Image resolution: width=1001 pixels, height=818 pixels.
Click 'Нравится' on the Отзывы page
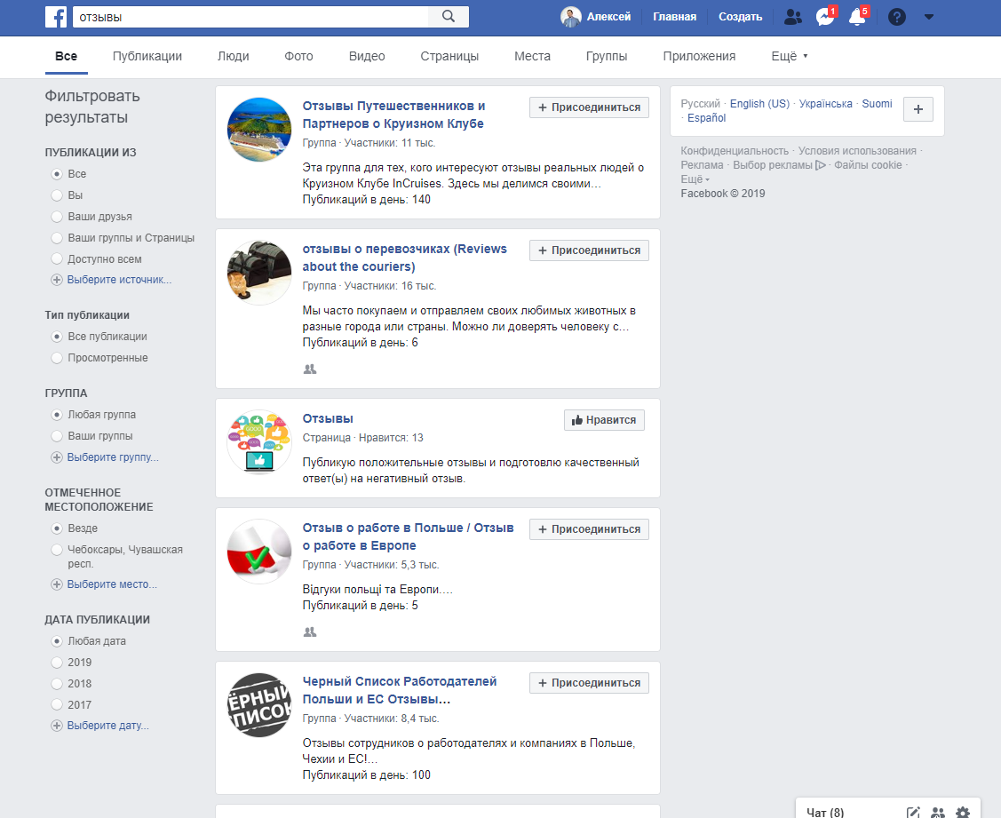coord(604,419)
